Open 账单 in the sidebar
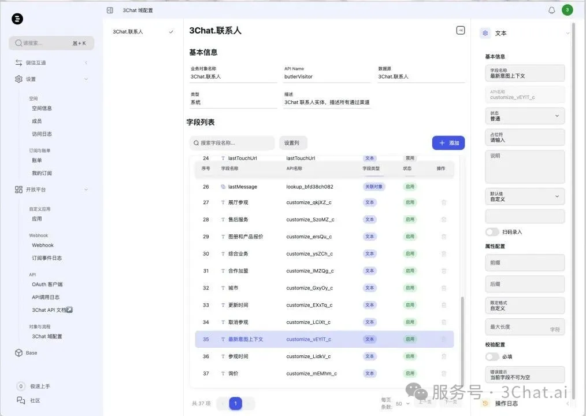 pyautogui.click(x=36, y=160)
